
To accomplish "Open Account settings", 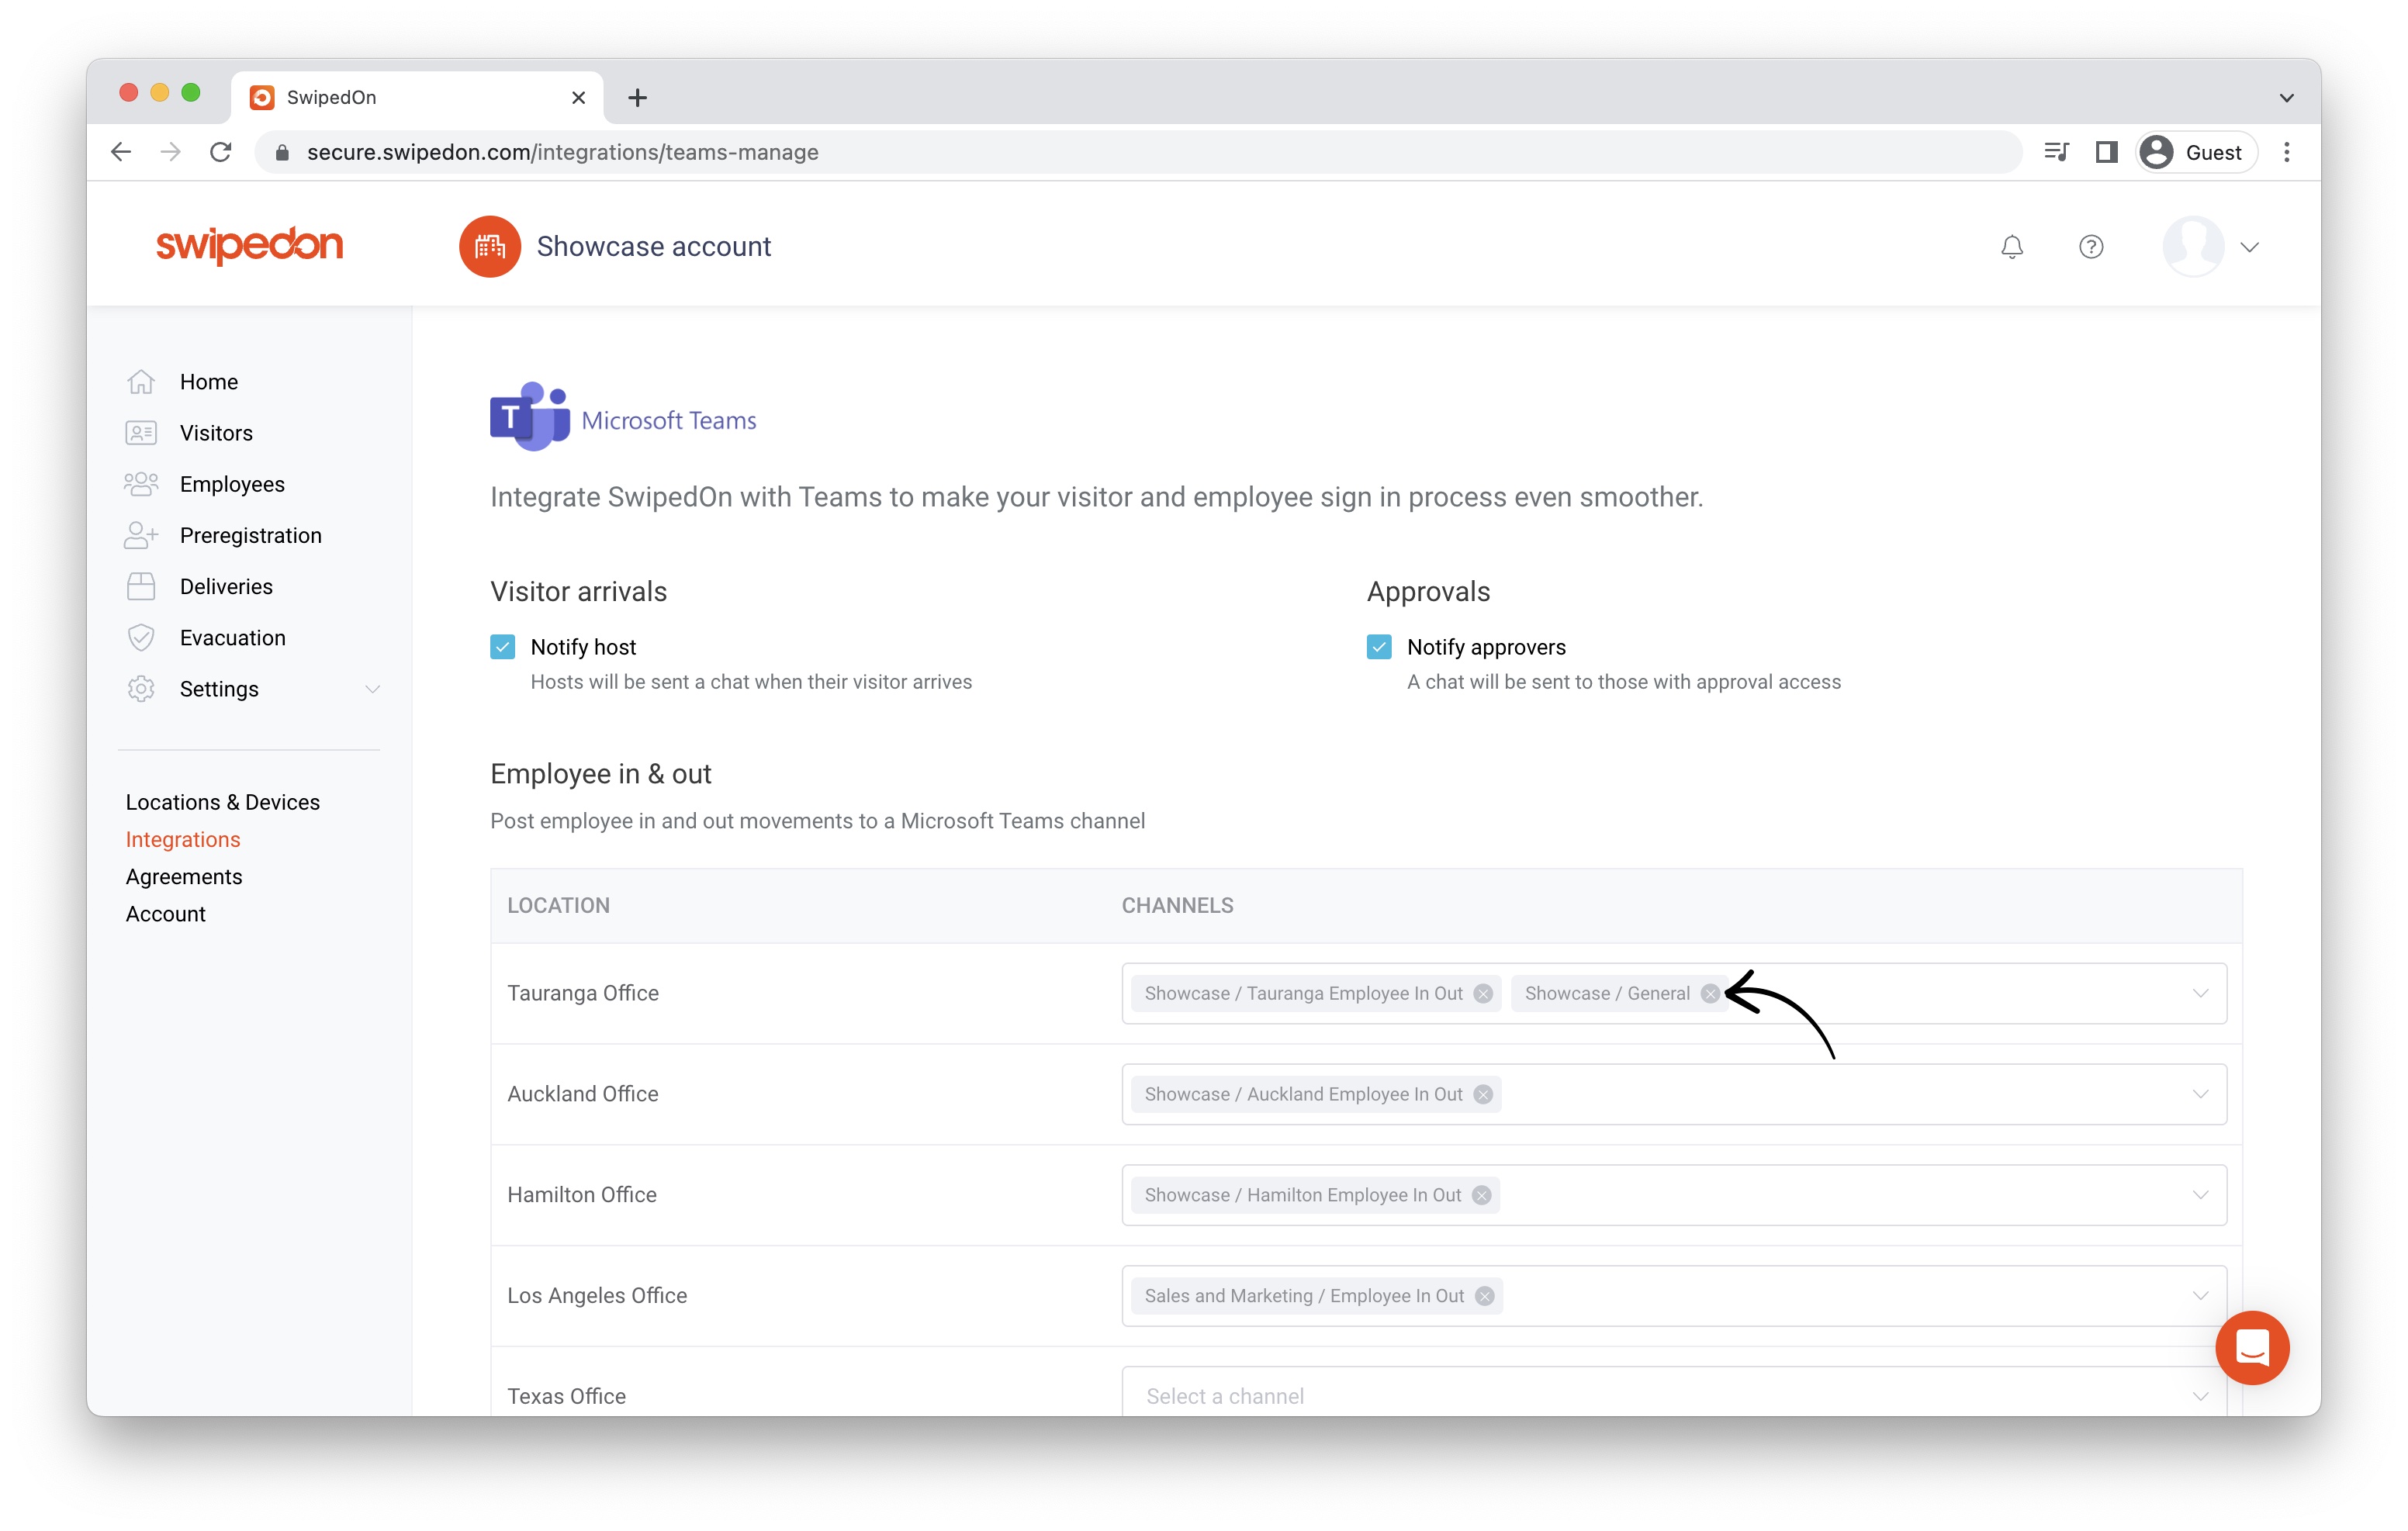I will 166,914.
